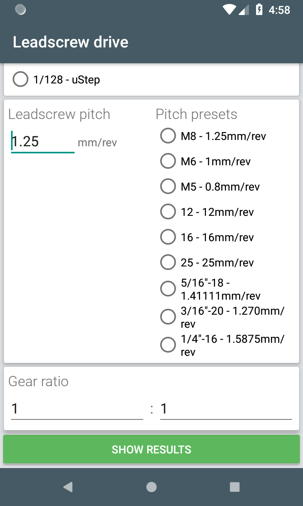
Task: Choose the 3/16"-20 pitch preset
Action: [x=222, y=317]
